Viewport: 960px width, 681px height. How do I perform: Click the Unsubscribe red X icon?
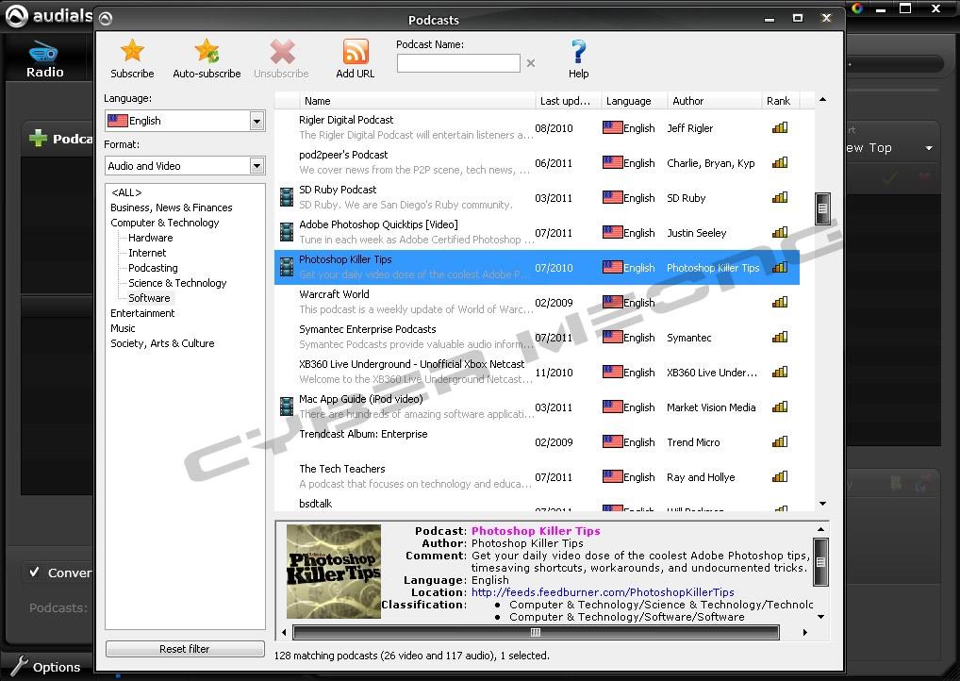pyautogui.click(x=282, y=52)
